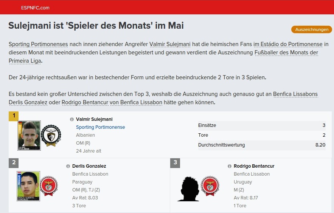The width and height of the screenshot is (334, 213).
Task: Click ESPNFC.com in the red header
Action: tap(34, 8)
